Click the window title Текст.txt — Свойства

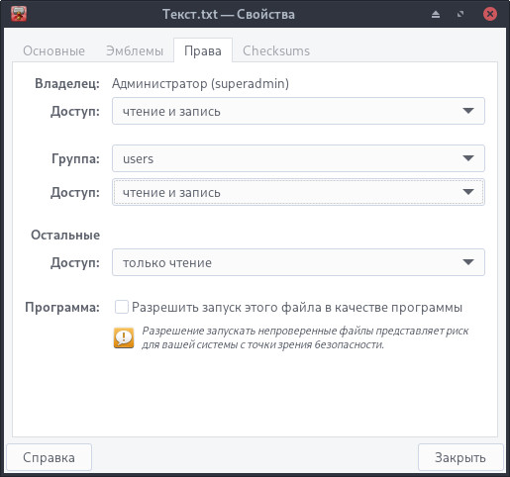coord(229,14)
